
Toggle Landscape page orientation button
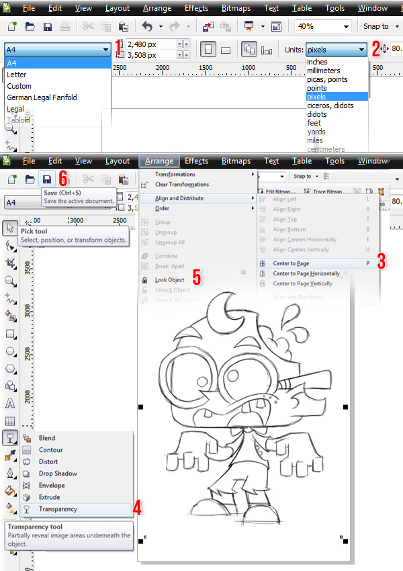[x=226, y=50]
